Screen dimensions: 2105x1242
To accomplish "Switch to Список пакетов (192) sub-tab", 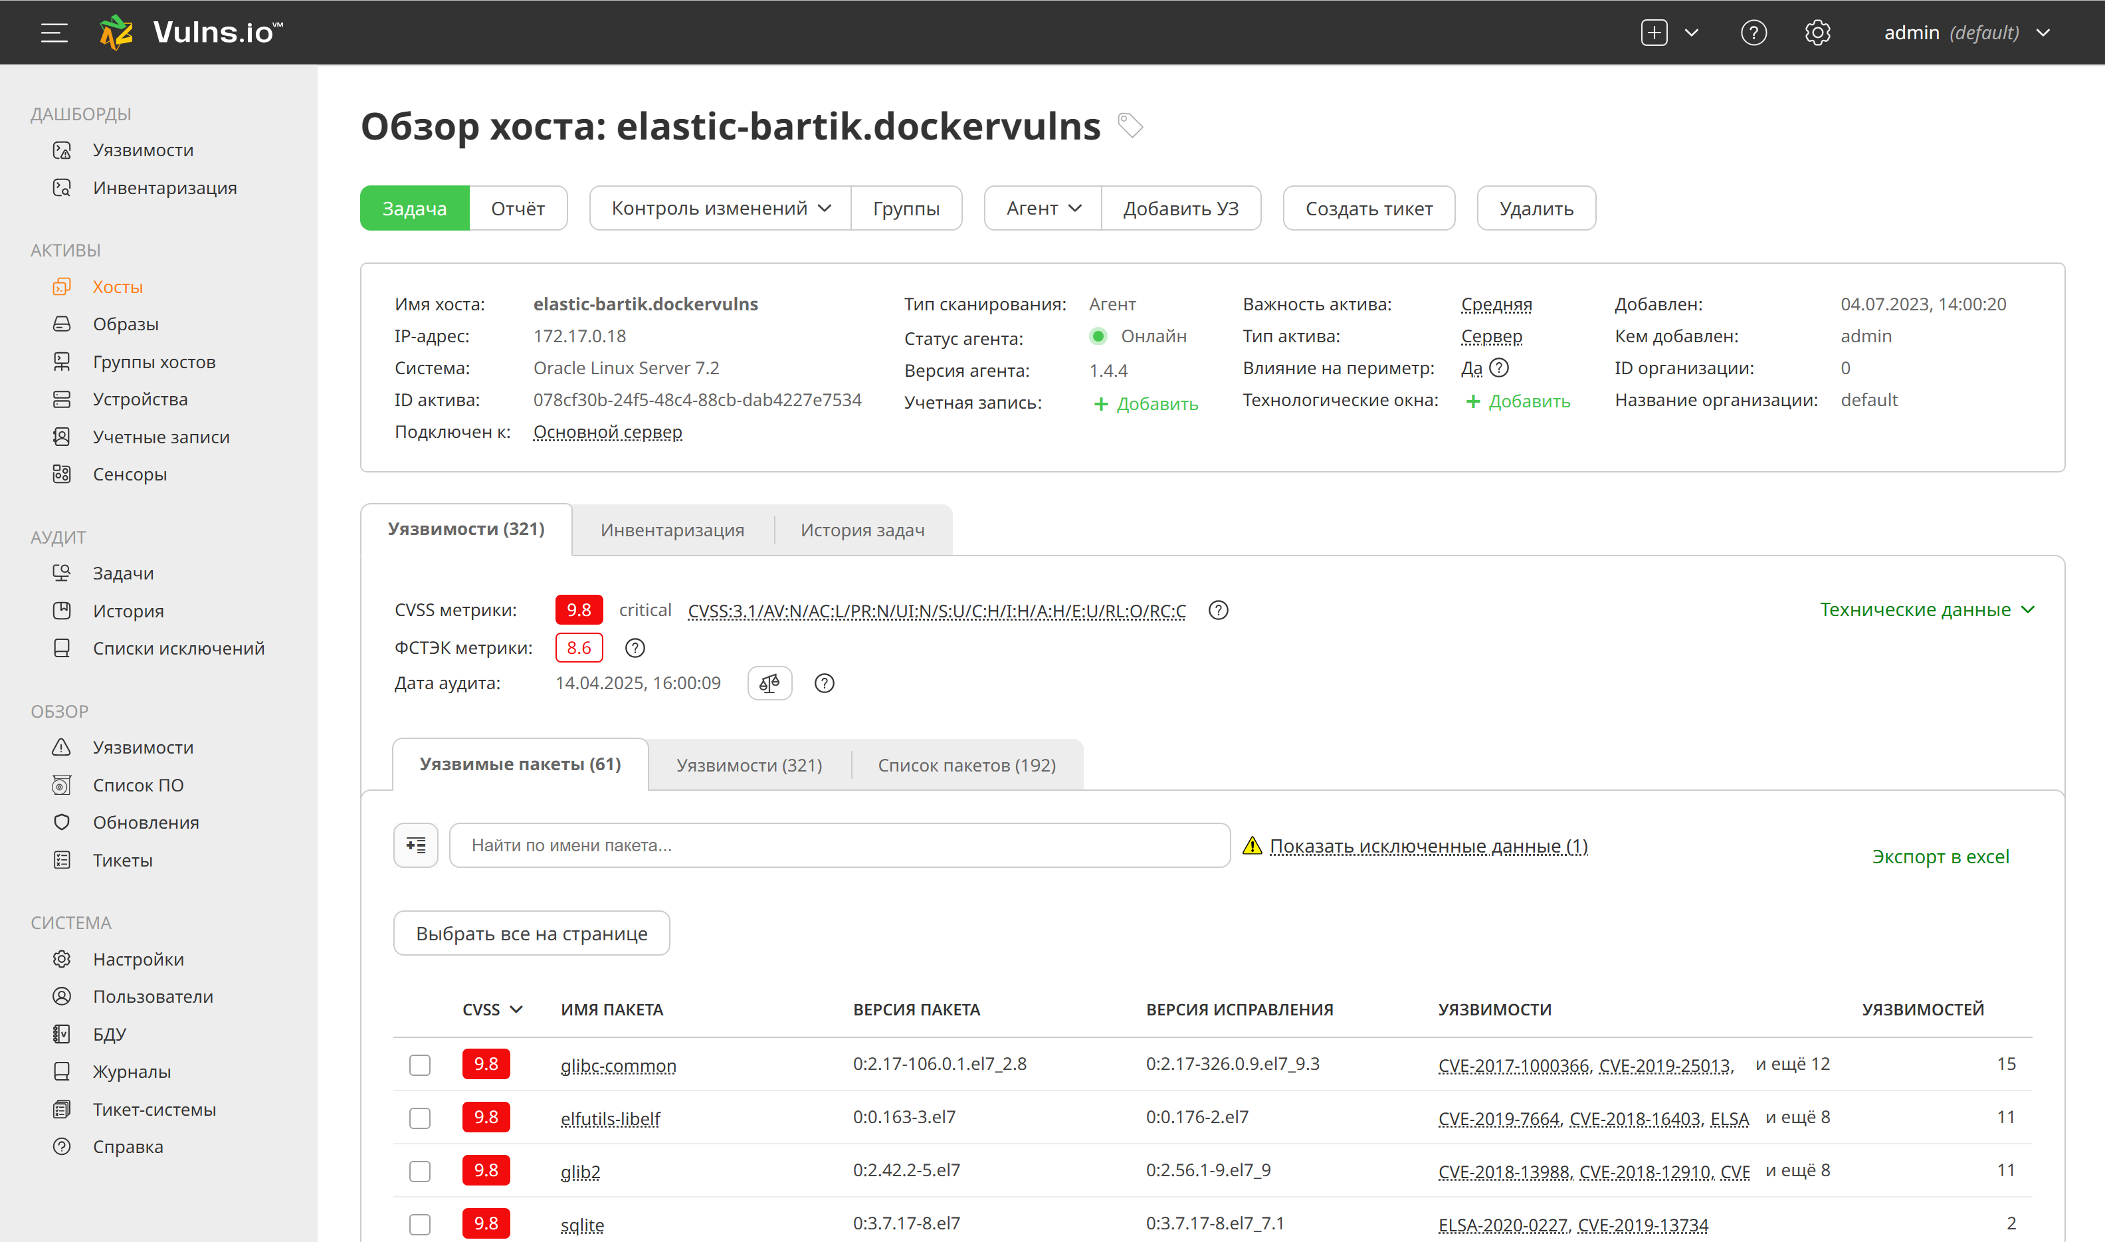I will [966, 765].
